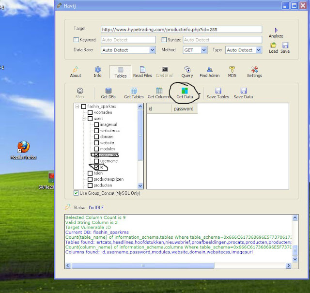Uncheck the password column checkbox
The height and width of the screenshot is (293, 310).
[96, 155]
